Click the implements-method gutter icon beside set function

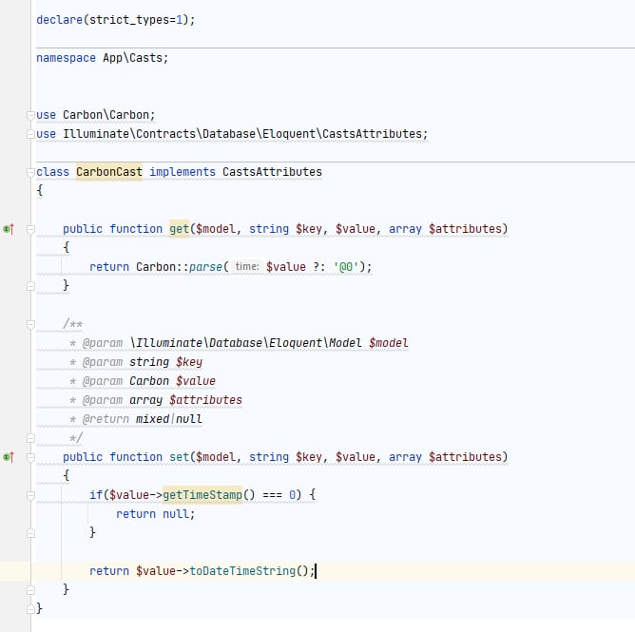[9, 457]
